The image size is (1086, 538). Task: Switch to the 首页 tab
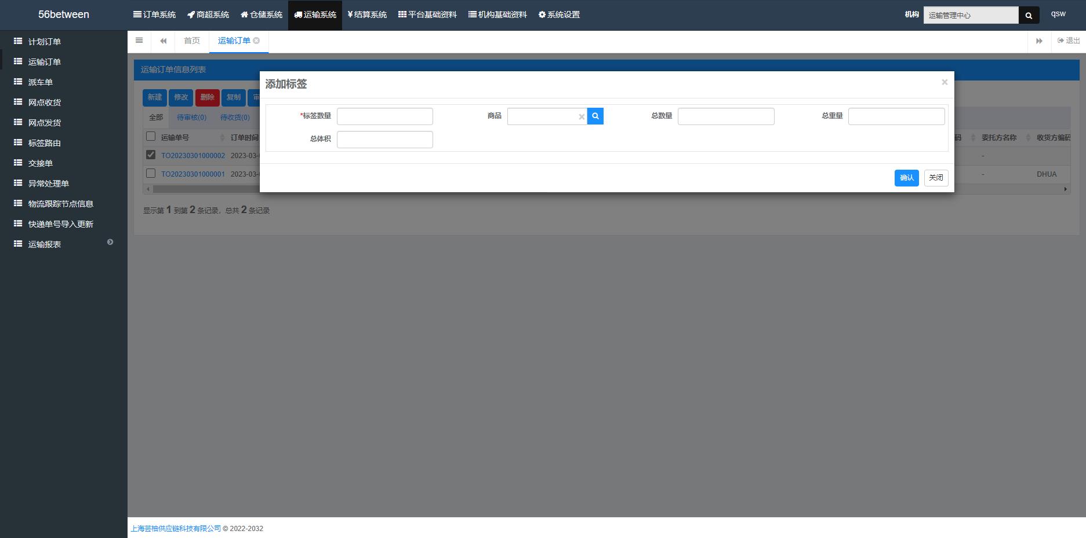click(x=192, y=41)
